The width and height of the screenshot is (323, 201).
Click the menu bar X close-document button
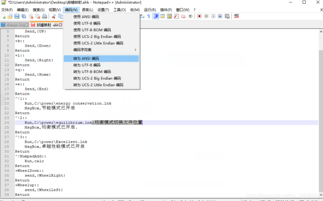click(321, 10)
